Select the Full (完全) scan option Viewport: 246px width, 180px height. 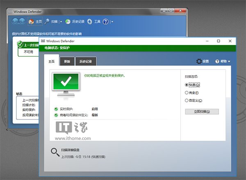click(x=187, y=92)
